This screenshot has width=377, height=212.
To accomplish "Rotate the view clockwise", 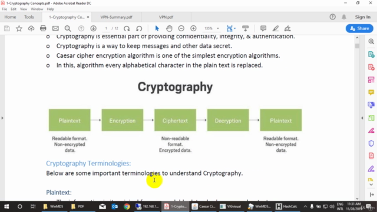I will click(127, 29).
